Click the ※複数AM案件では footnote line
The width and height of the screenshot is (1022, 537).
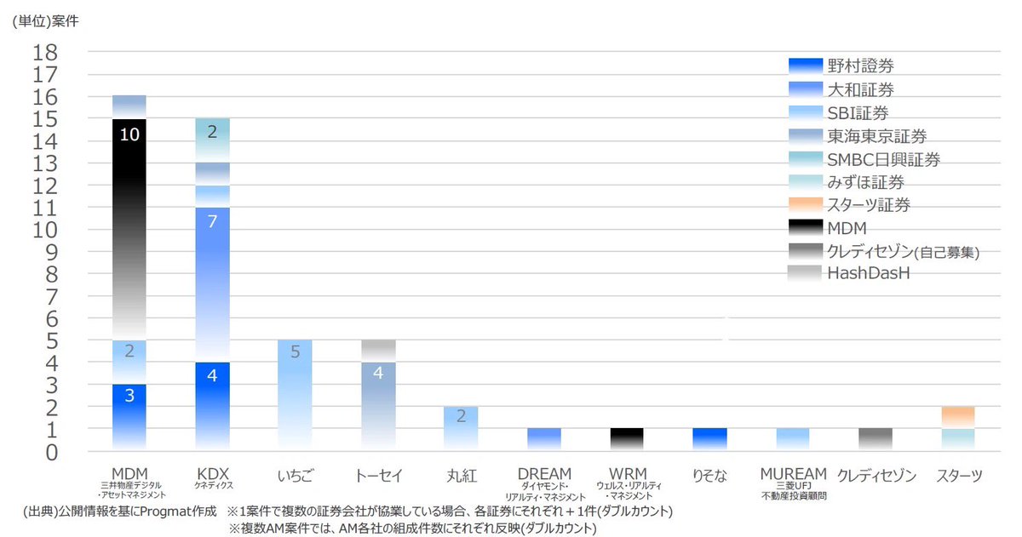[x=412, y=528]
